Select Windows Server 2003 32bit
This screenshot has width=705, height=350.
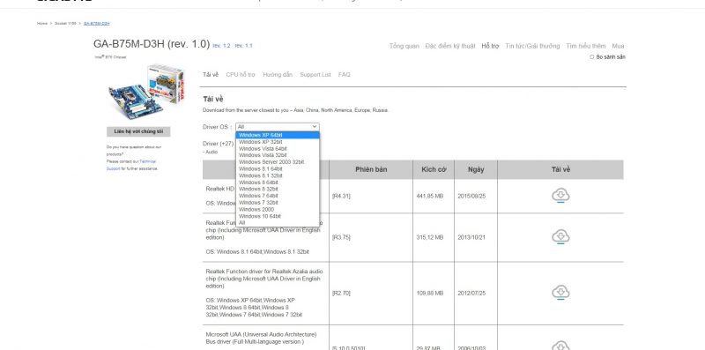click(278, 162)
